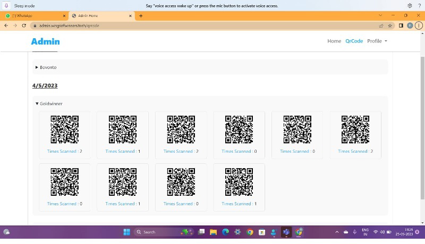
Task: Open the Chrome profile avatar
Action: [410, 25]
